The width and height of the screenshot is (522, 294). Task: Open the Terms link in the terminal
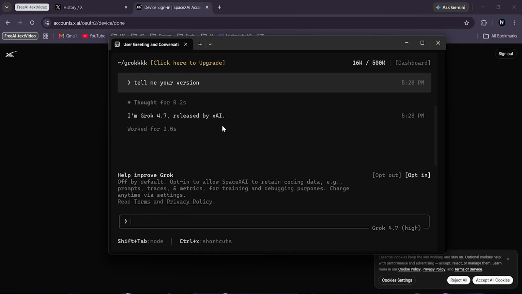(x=142, y=202)
